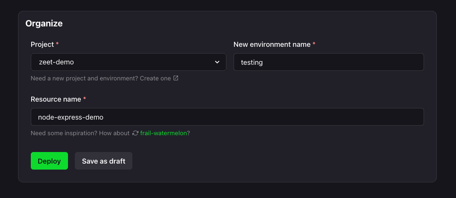The width and height of the screenshot is (456, 198).
Task: Click the New environment name label
Action: point(272,44)
